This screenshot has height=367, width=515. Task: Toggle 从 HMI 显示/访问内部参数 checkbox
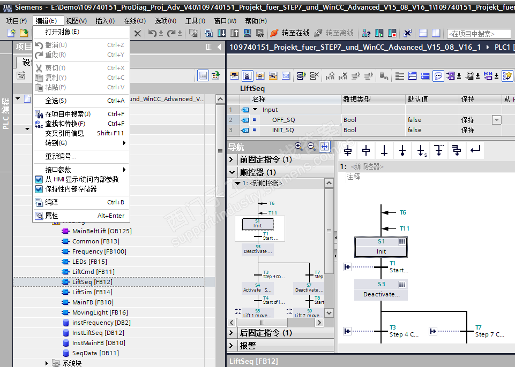[x=39, y=180]
